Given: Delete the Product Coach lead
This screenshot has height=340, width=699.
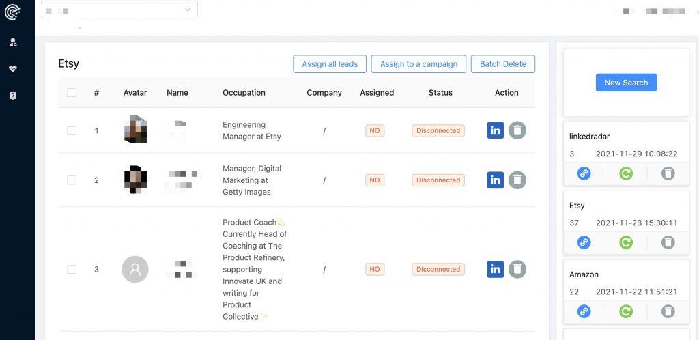Looking at the screenshot, I should (517, 269).
